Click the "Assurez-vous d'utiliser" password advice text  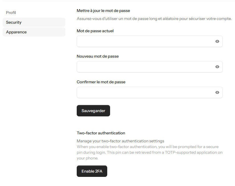tap(154, 19)
